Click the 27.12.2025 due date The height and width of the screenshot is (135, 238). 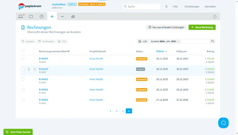[x=182, y=100]
